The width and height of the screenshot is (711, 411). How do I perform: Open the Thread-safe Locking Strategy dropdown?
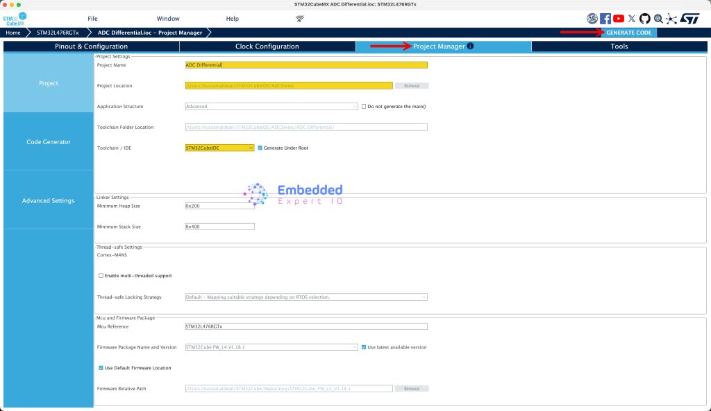tap(306, 297)
